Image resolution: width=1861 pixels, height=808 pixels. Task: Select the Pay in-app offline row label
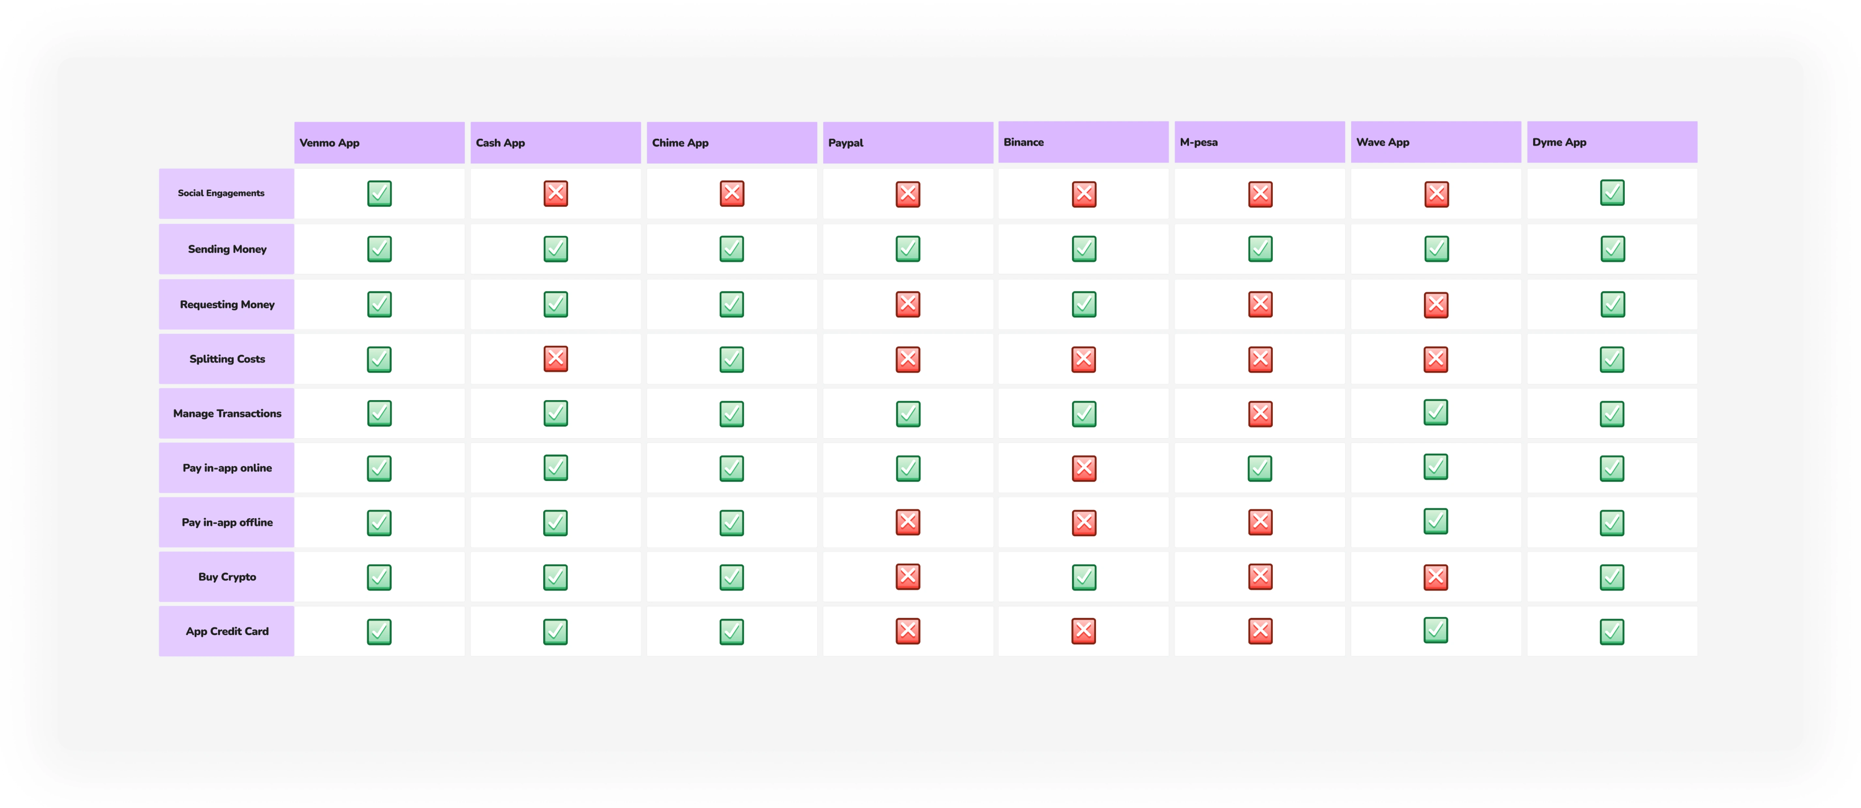coord(227,522)
